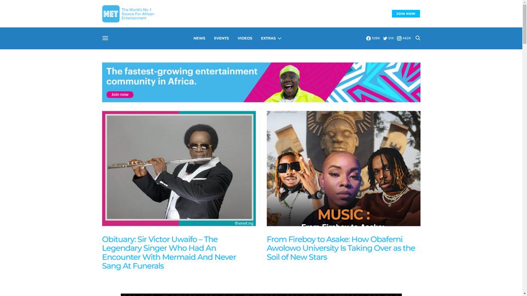The height and width of the screenshot is (296, 527).
Task: Click the Music artists article thumbnail
Action: 344,168
